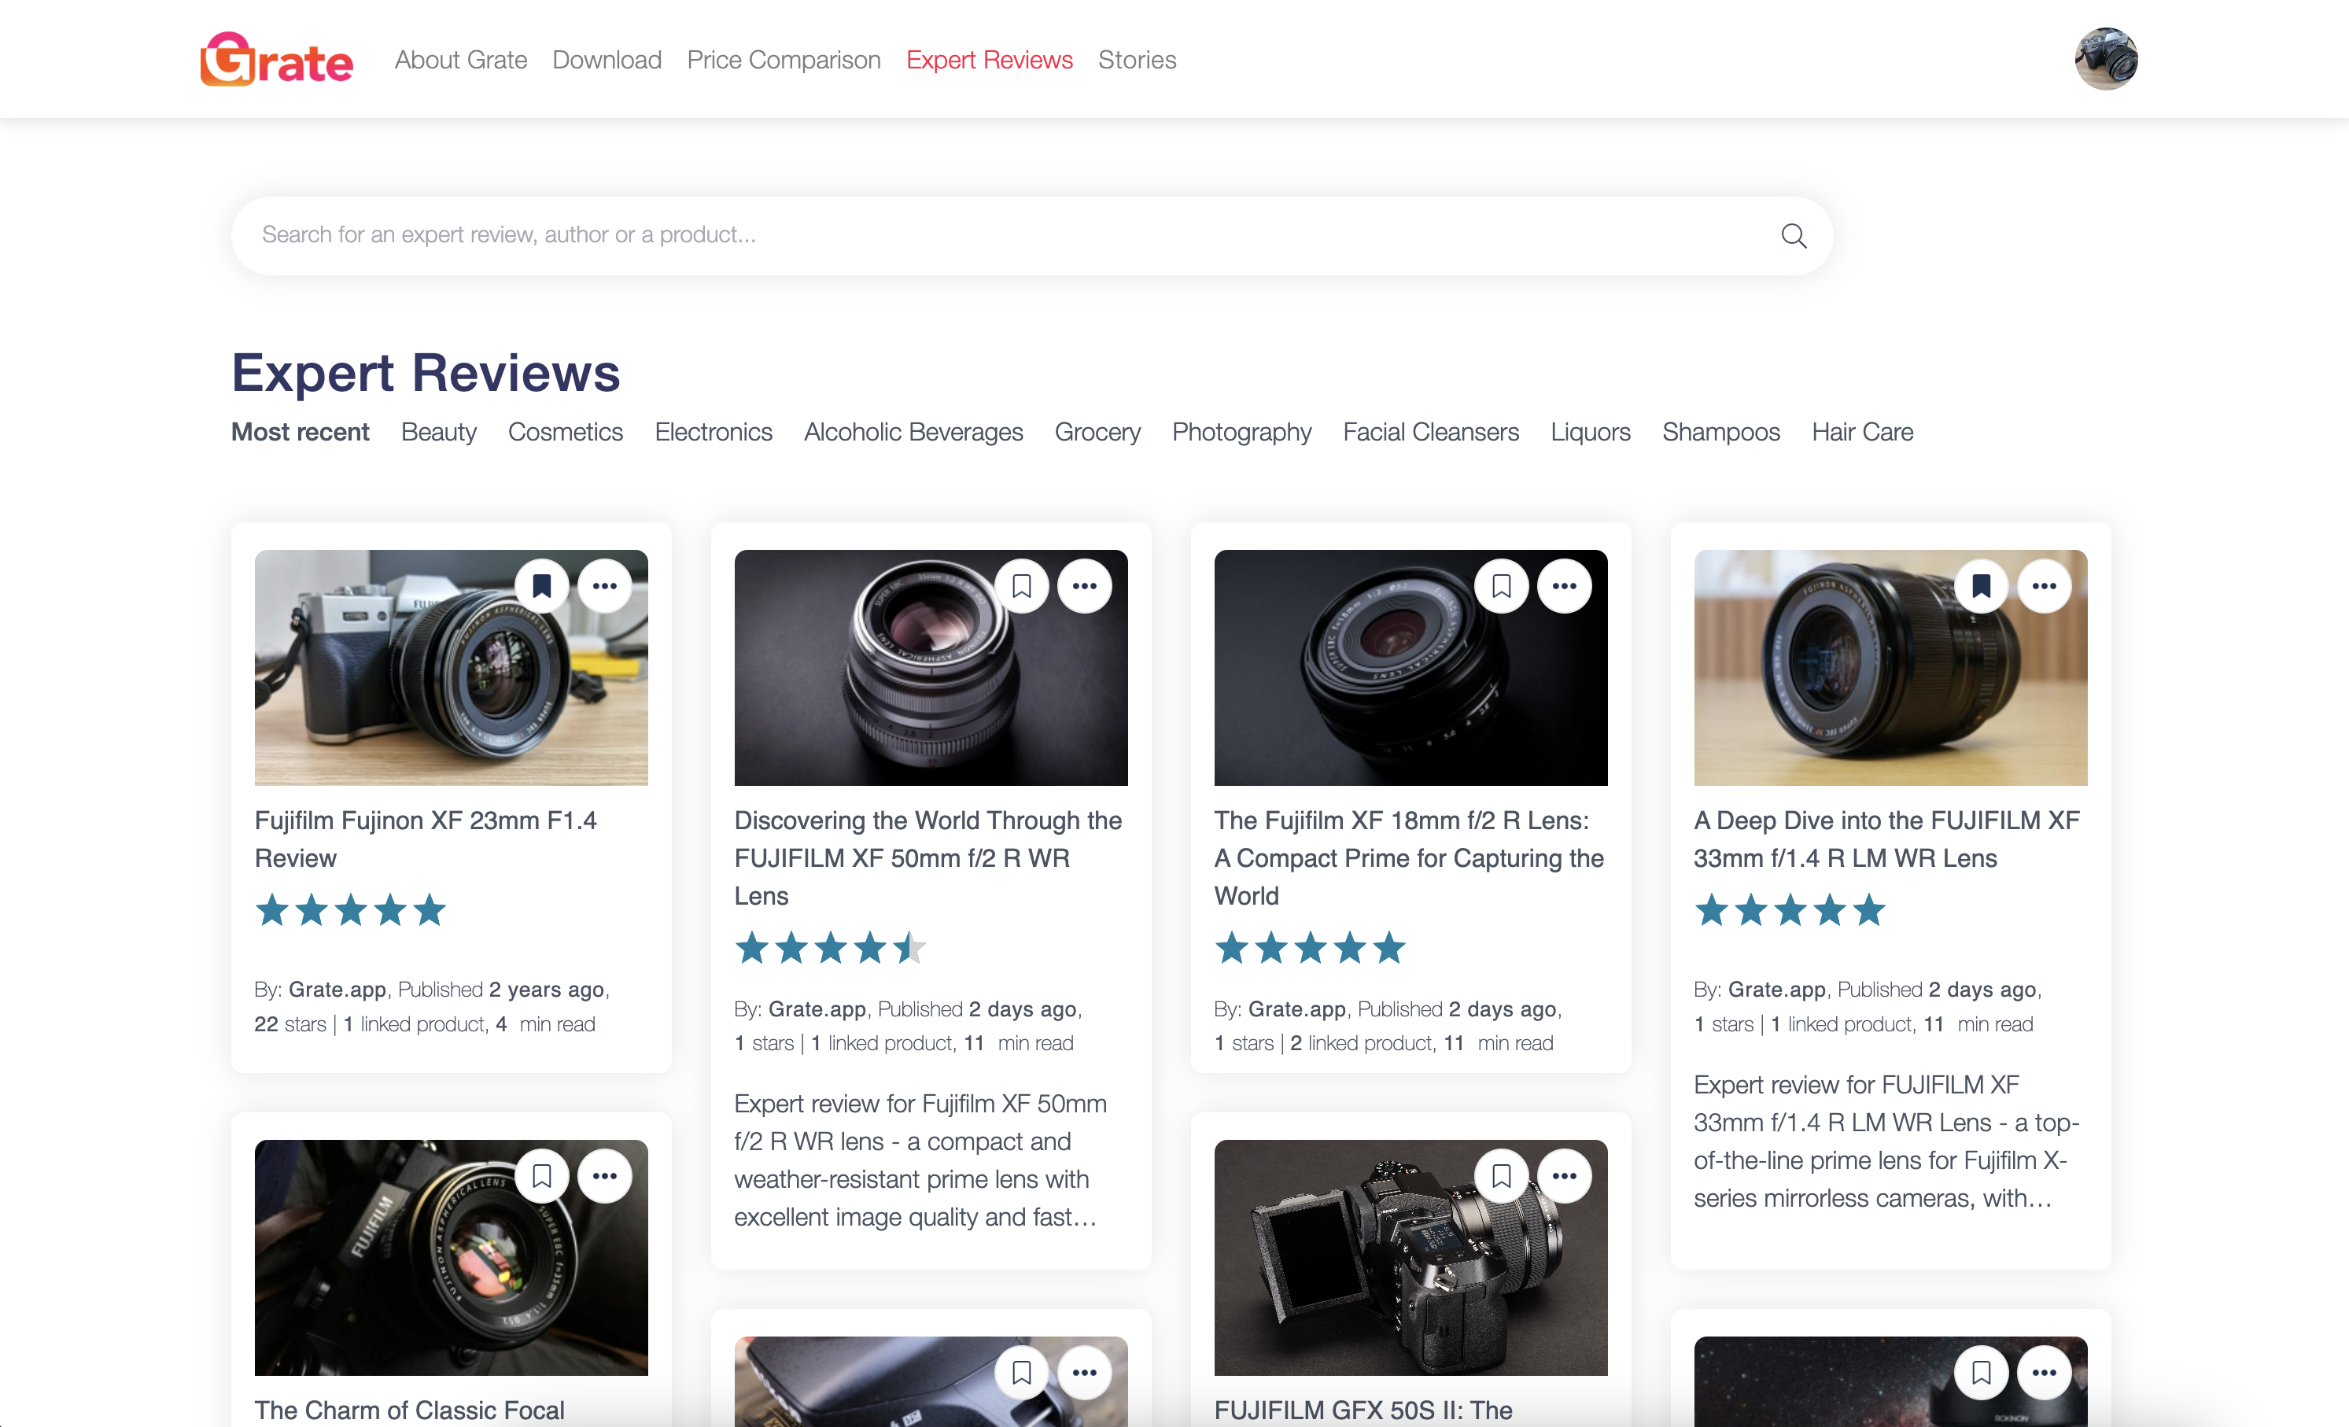Click the XF 33mm review description text
Viewport: 2349px width, 1427px height.
point(1886,1141)
